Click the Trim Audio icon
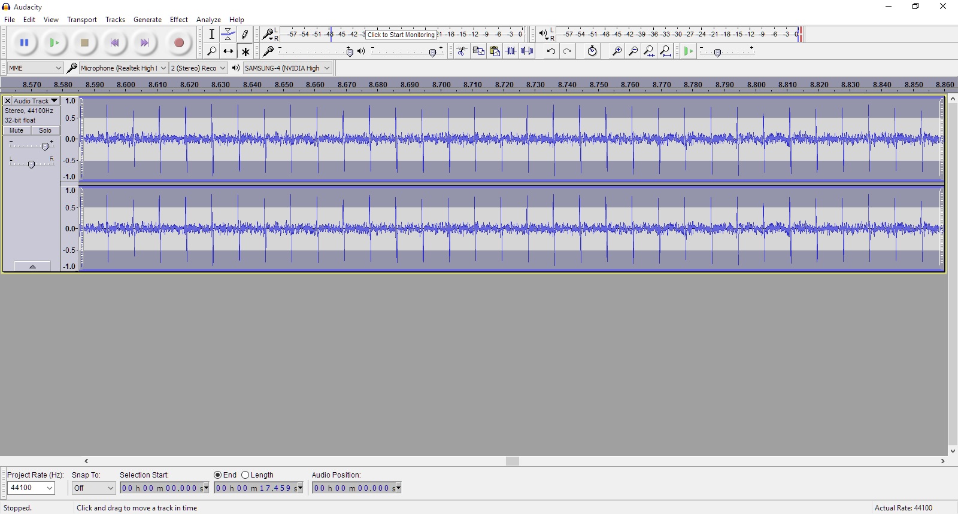This screenshot has width=958, height=514. coord(511,51)
